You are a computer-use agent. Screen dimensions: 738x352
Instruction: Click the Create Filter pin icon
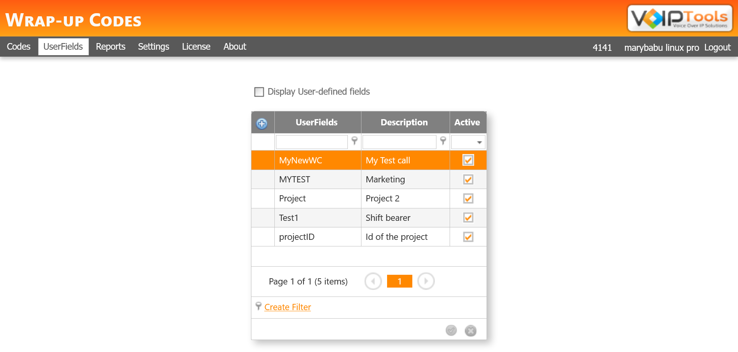click(259, 307)
